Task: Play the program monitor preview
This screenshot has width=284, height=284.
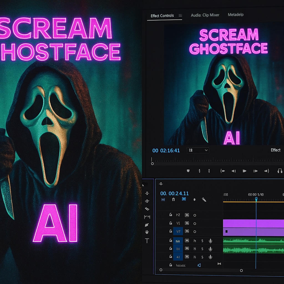Action: [x=244, y=171]
